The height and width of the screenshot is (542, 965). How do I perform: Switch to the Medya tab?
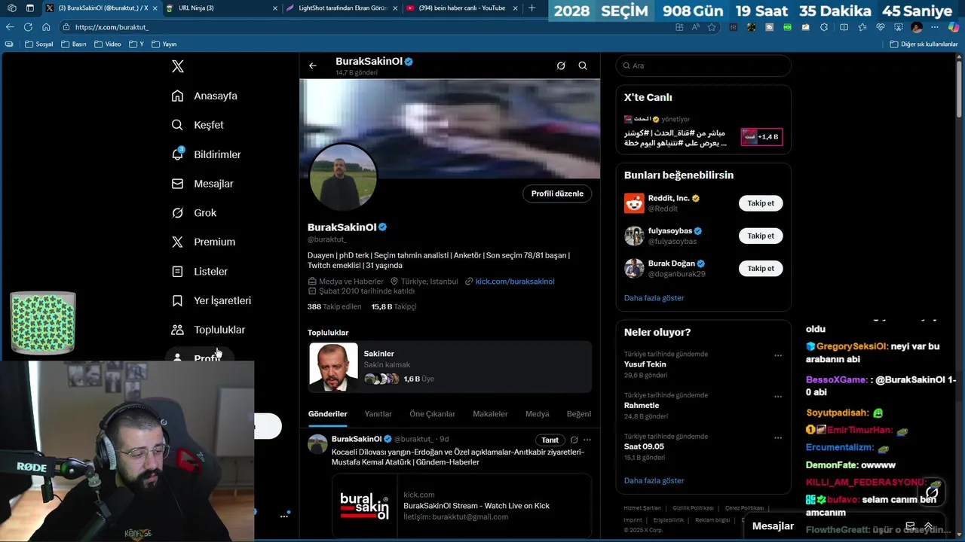[x=537, y=414]
